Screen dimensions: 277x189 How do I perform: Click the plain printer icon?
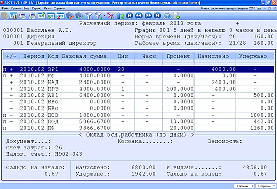[x=23, y=16]
